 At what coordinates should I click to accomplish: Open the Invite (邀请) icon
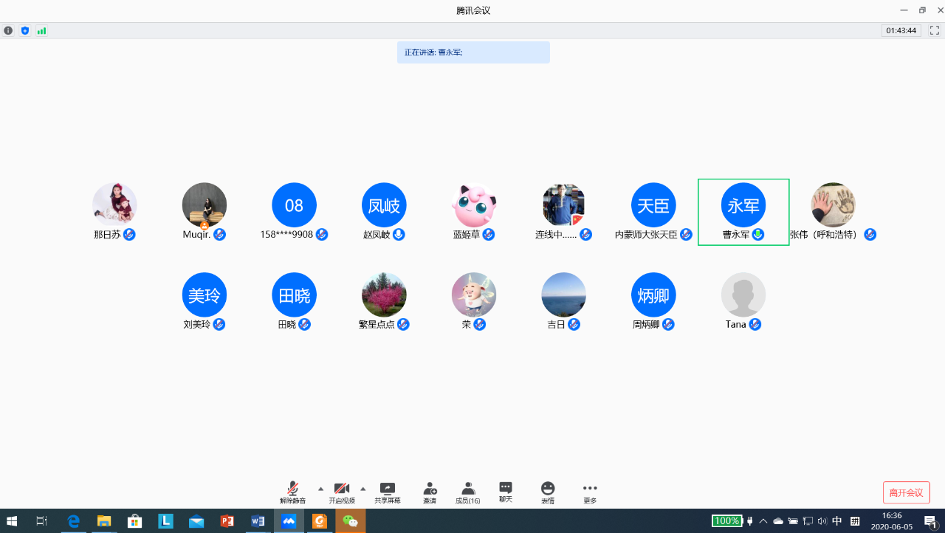tap(430, 492)
